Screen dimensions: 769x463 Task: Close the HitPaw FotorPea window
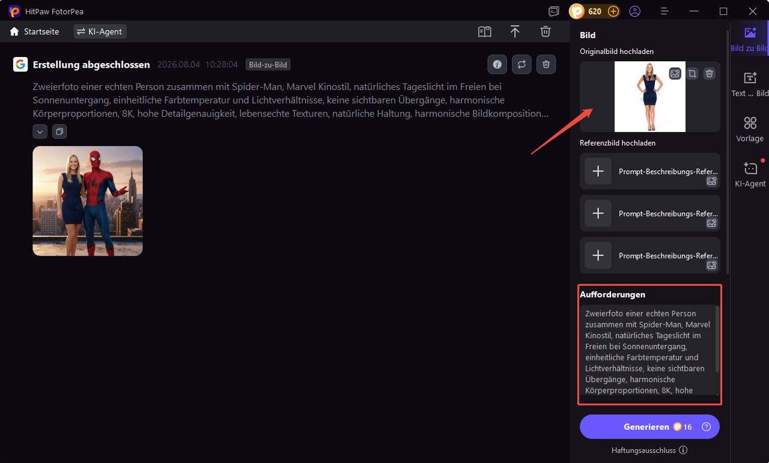point(753,11)
